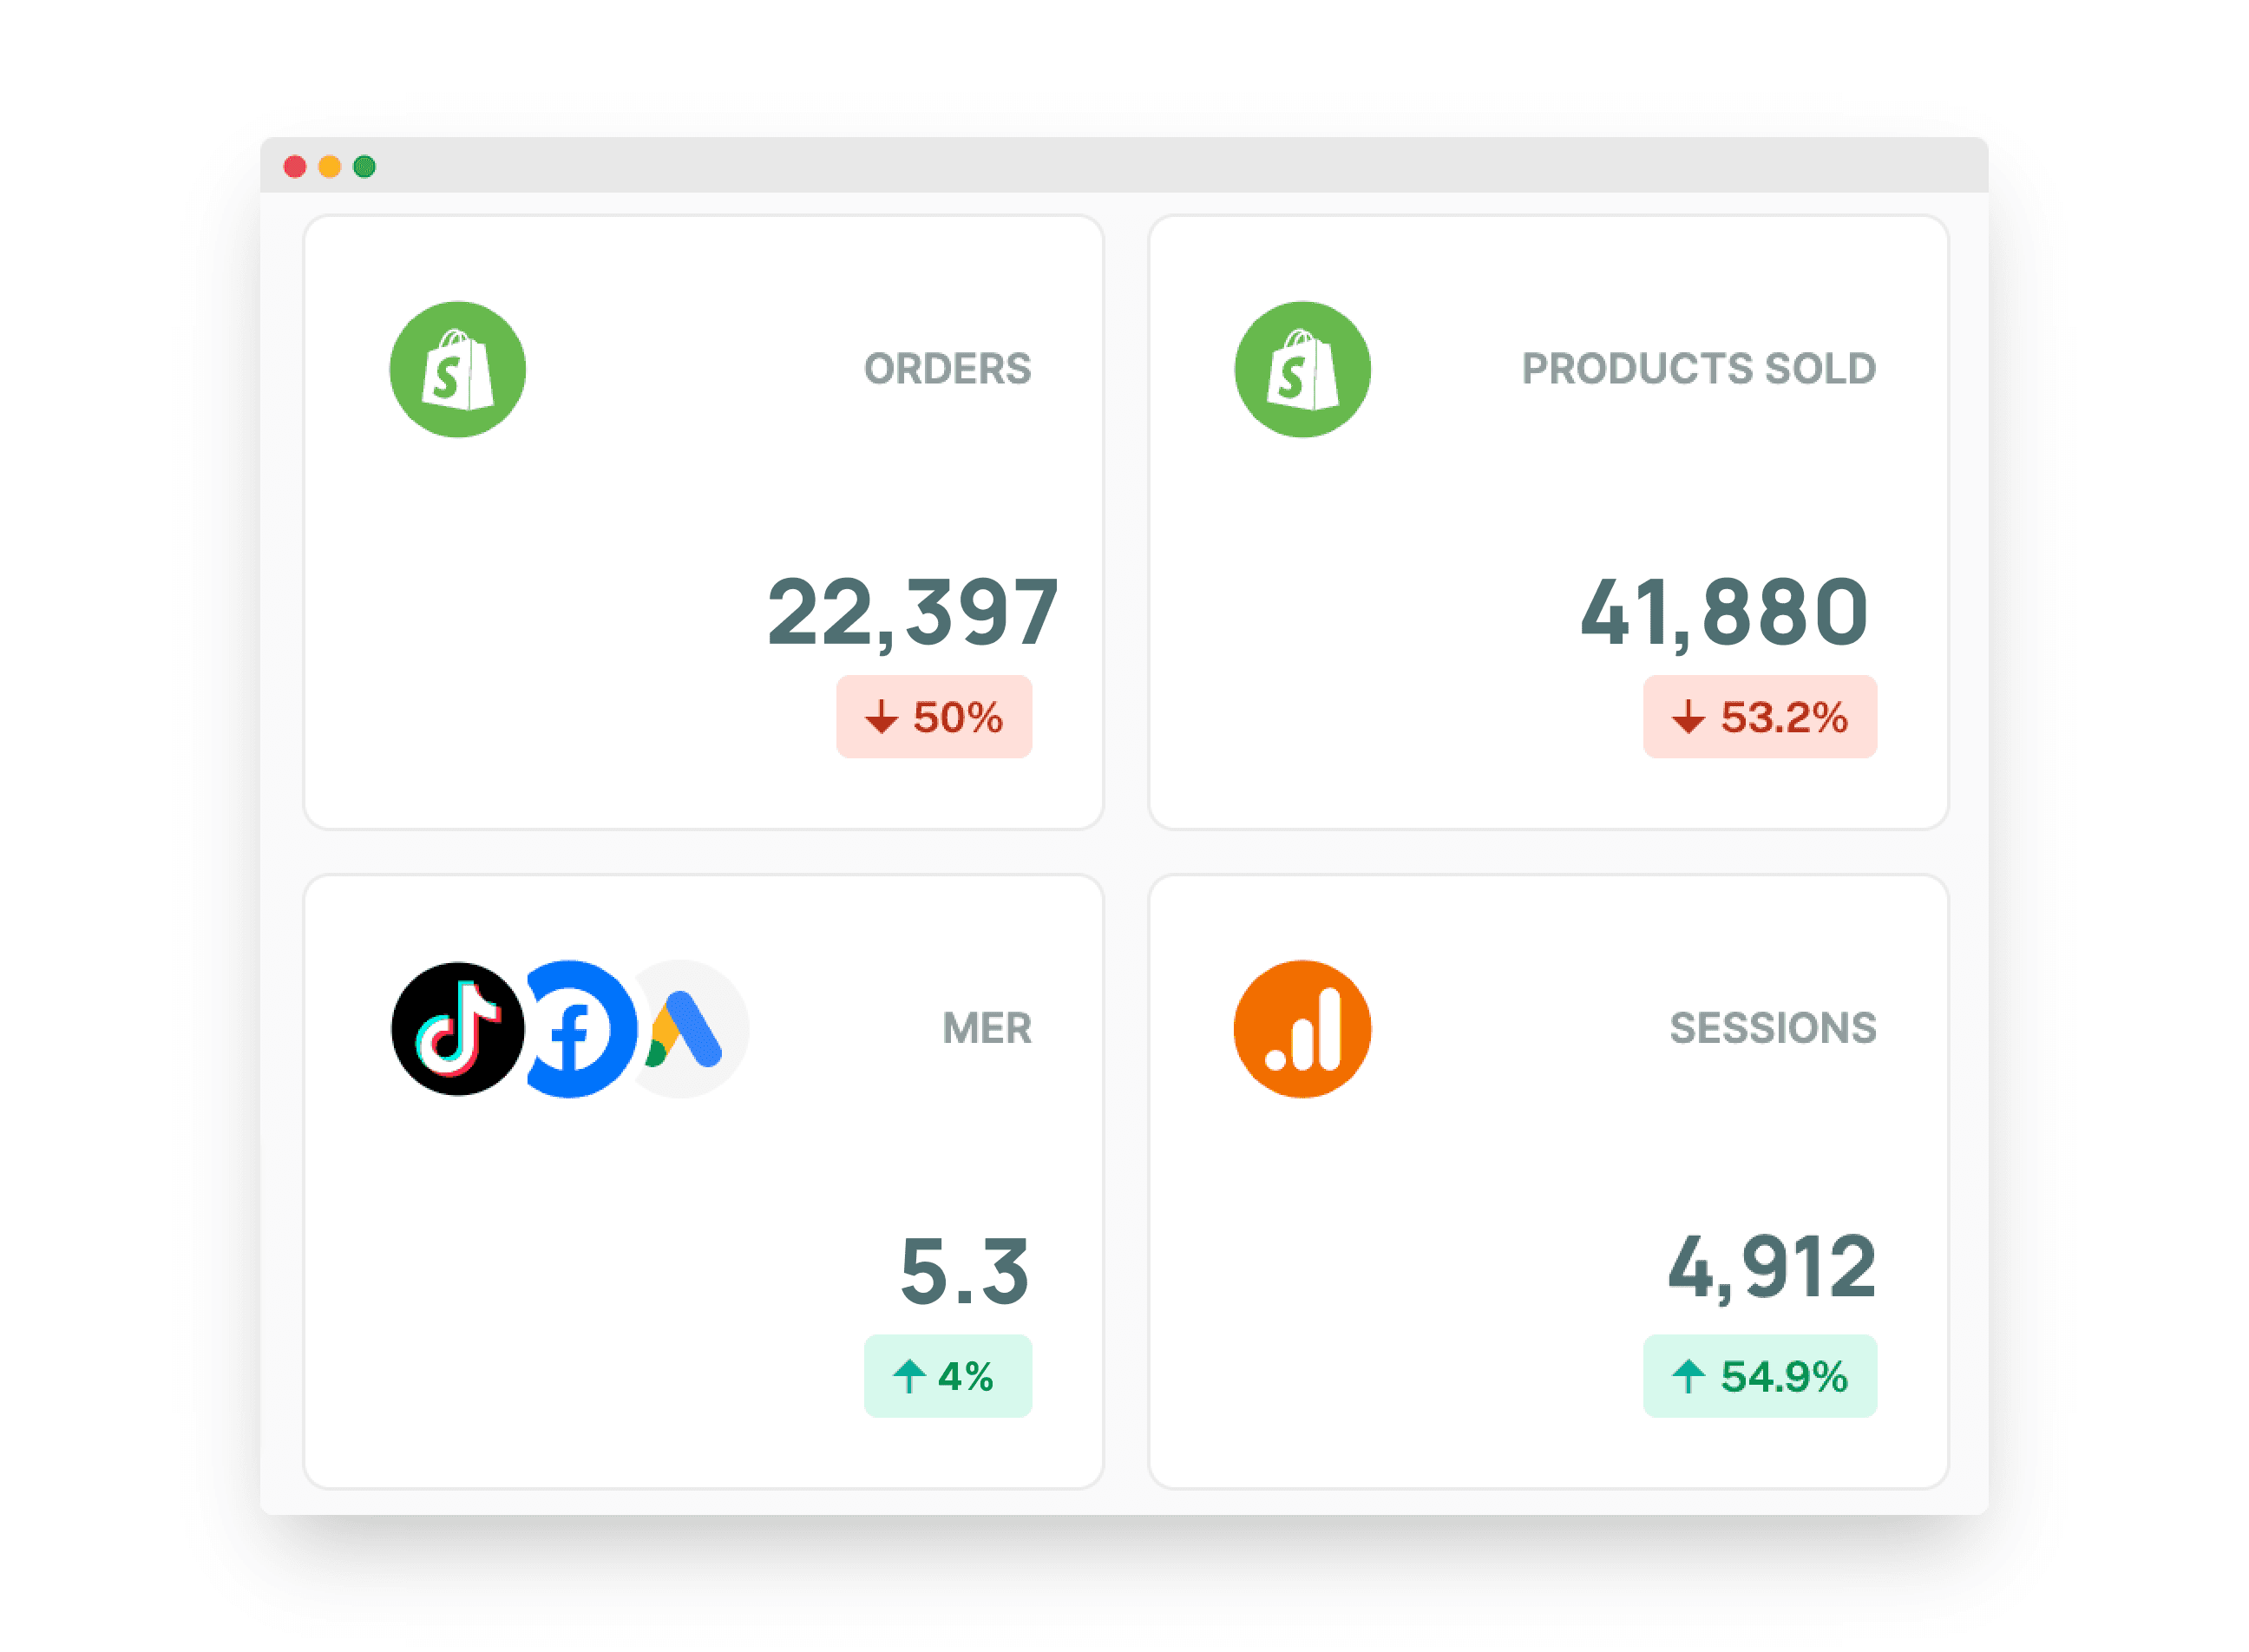Click the SESSIONS label
Viewport: 2249px width, 1652px height.
click(1771, 1028)
